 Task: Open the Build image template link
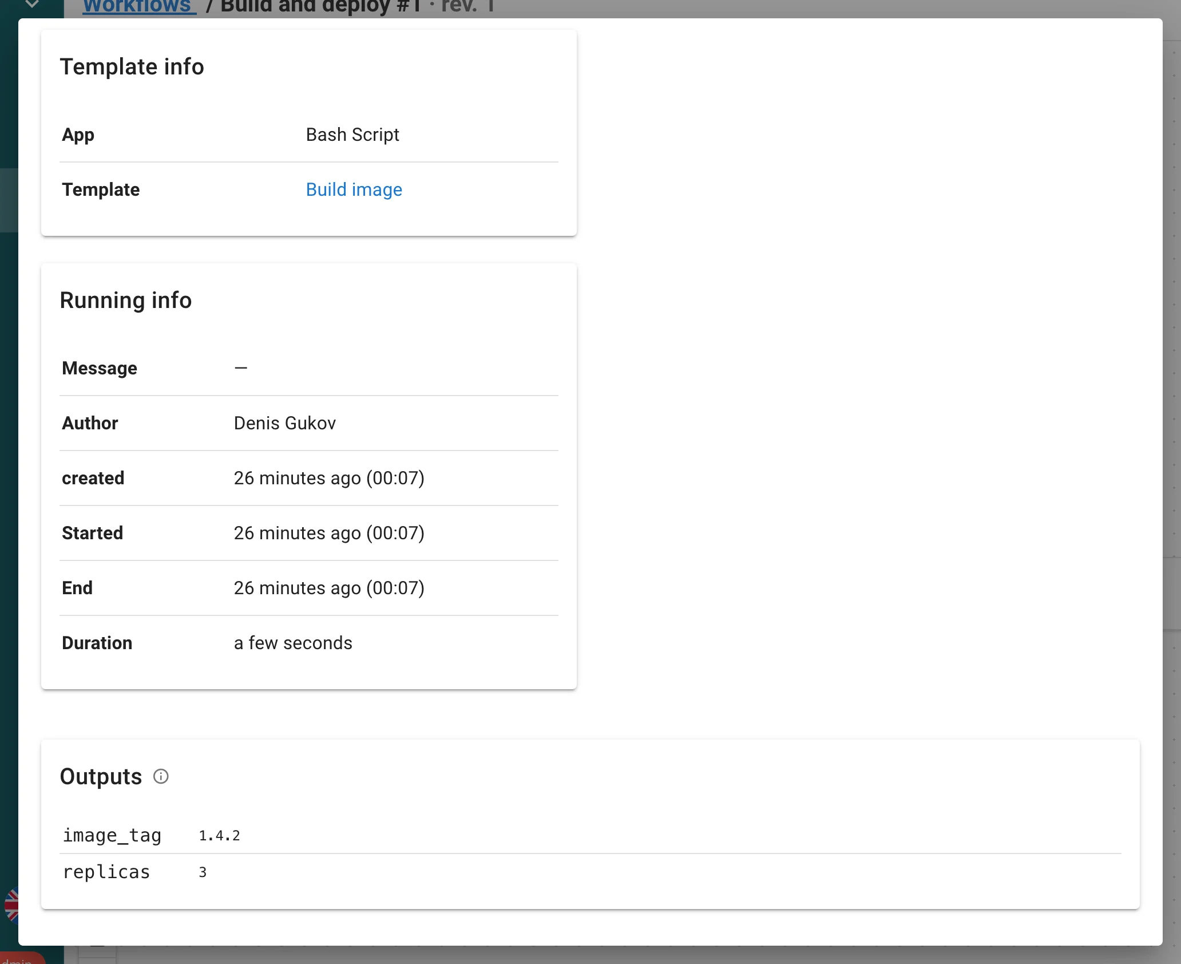tap(354, 189)
